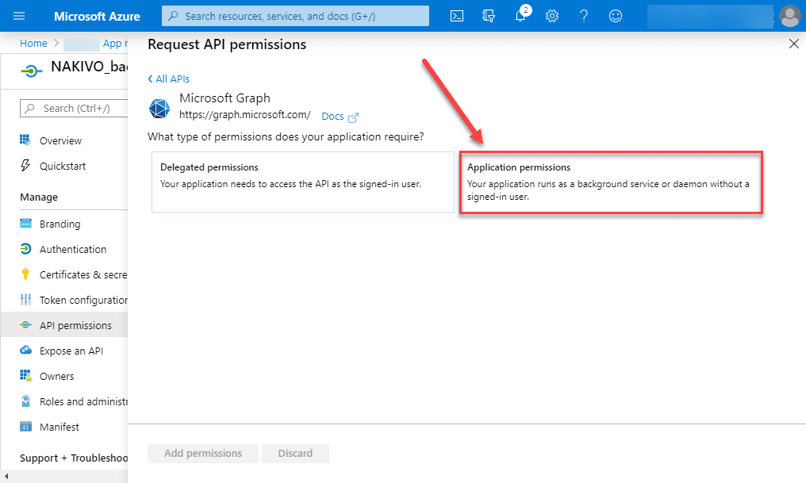The height and width of the screenshot is (483, 806).
Task: Focus the top search resources field
Action: coord(295,16)
